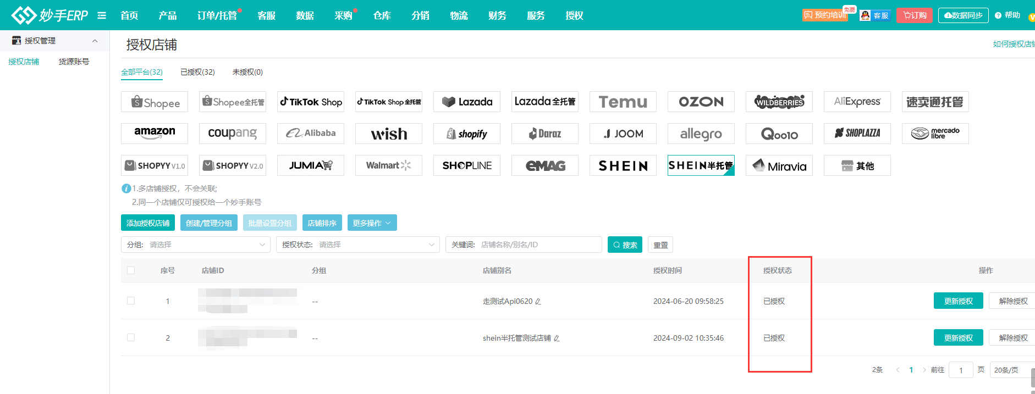Switch to the 未授权(0) tab
This screenshot has width=1035, height=394.
coord(247,72)
